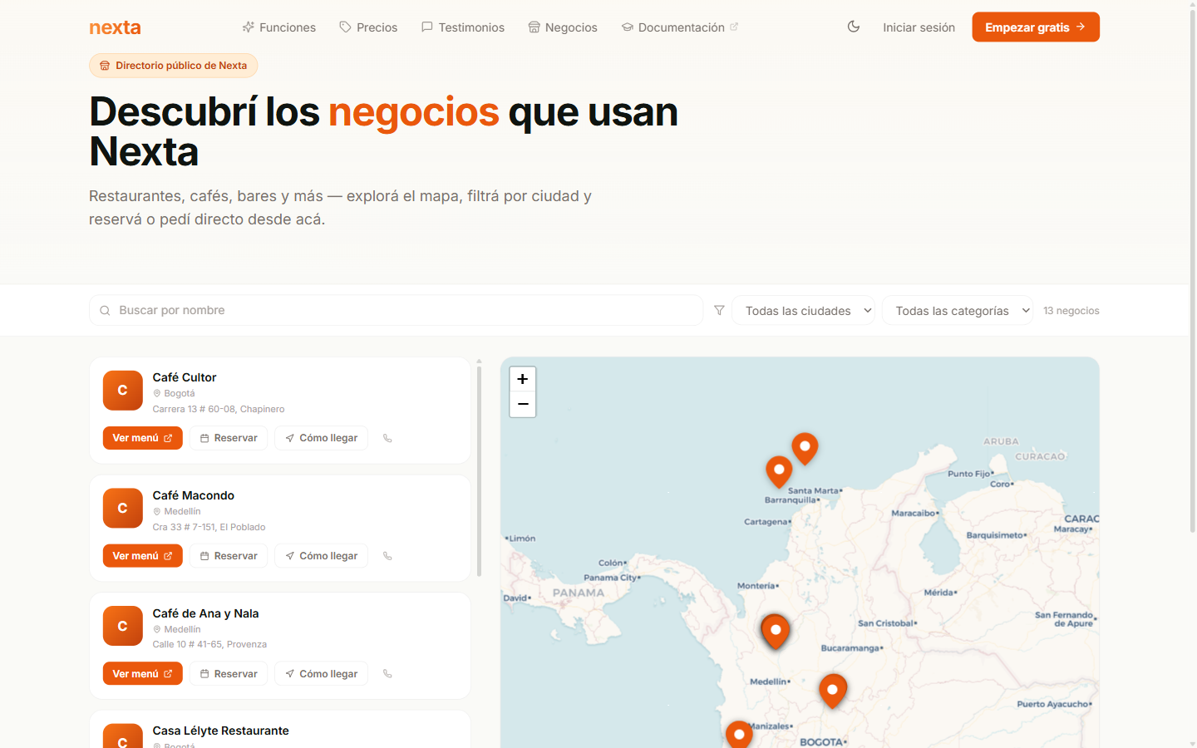This screenshot has height=748, width=1197.
Task: Click the phone icon for Café Cultor
Action: click(387, 438)
